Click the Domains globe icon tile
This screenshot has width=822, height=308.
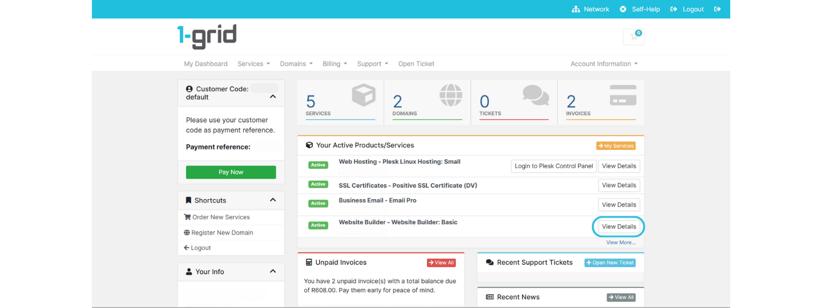point(451,95)
